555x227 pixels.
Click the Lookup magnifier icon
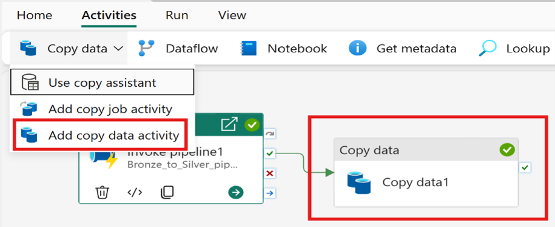(x=488, y=48)
